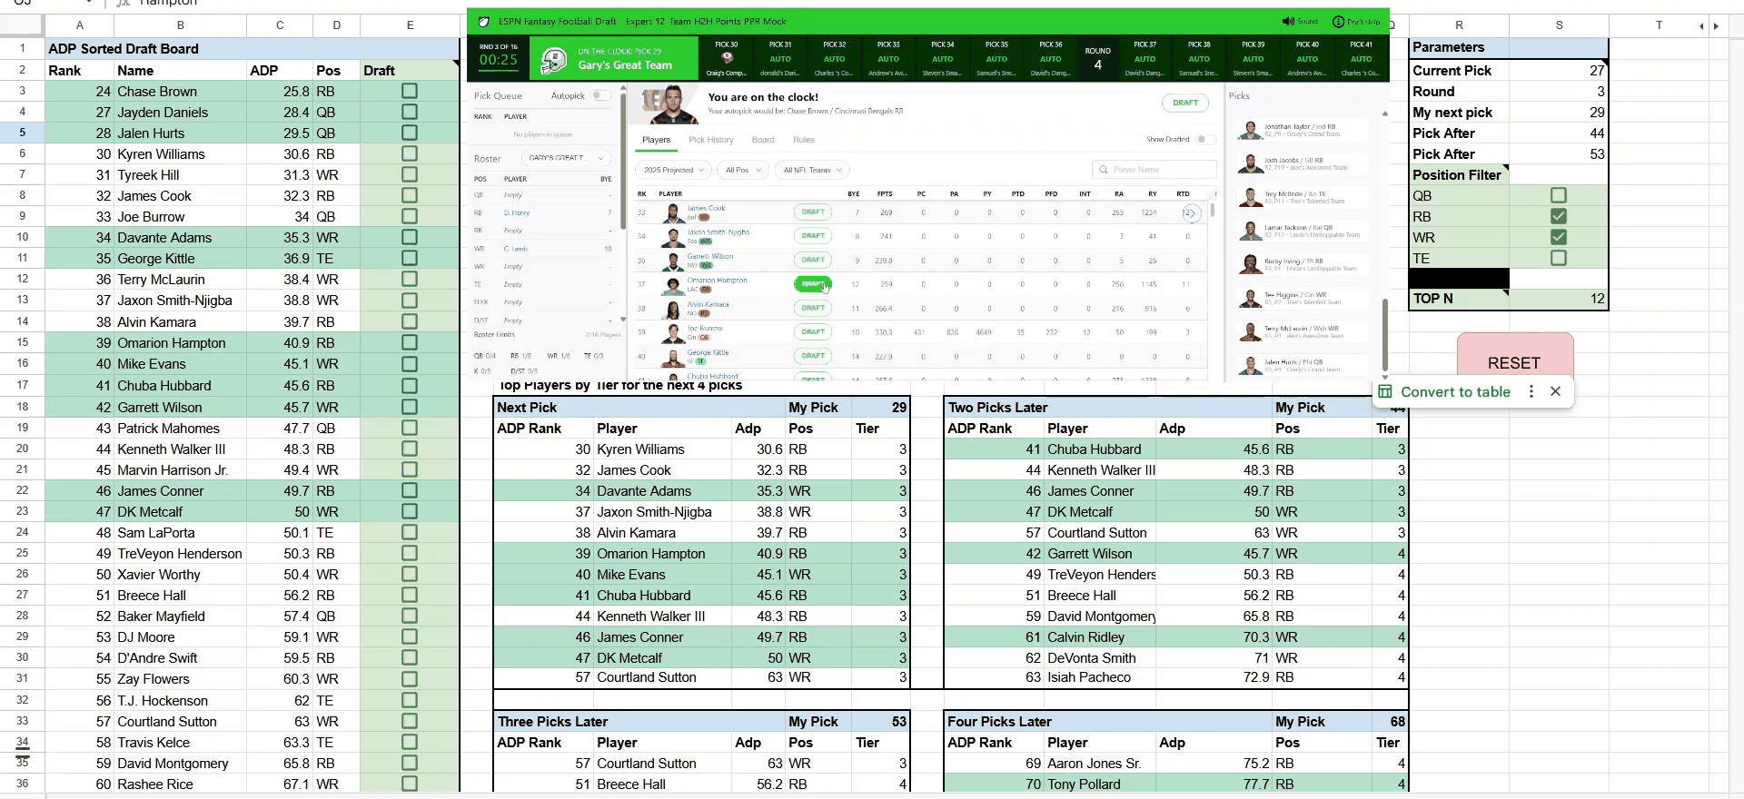Switch to the Pick History tab
Viewport: 1744px width, 799px height.
click(x=710, y=140)
